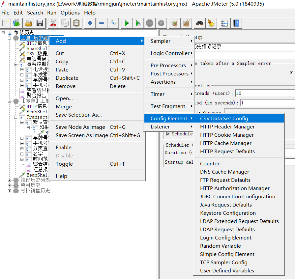Click Start no pauses toolbar icon
Image resolution: width=295 pixels, height=279 pixels.
click(138, 23)
